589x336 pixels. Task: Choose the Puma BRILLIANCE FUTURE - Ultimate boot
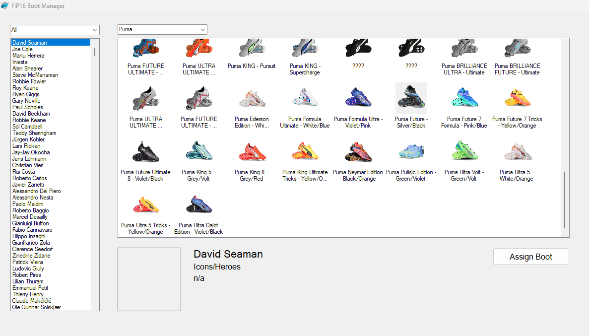[x=517, y=49]
